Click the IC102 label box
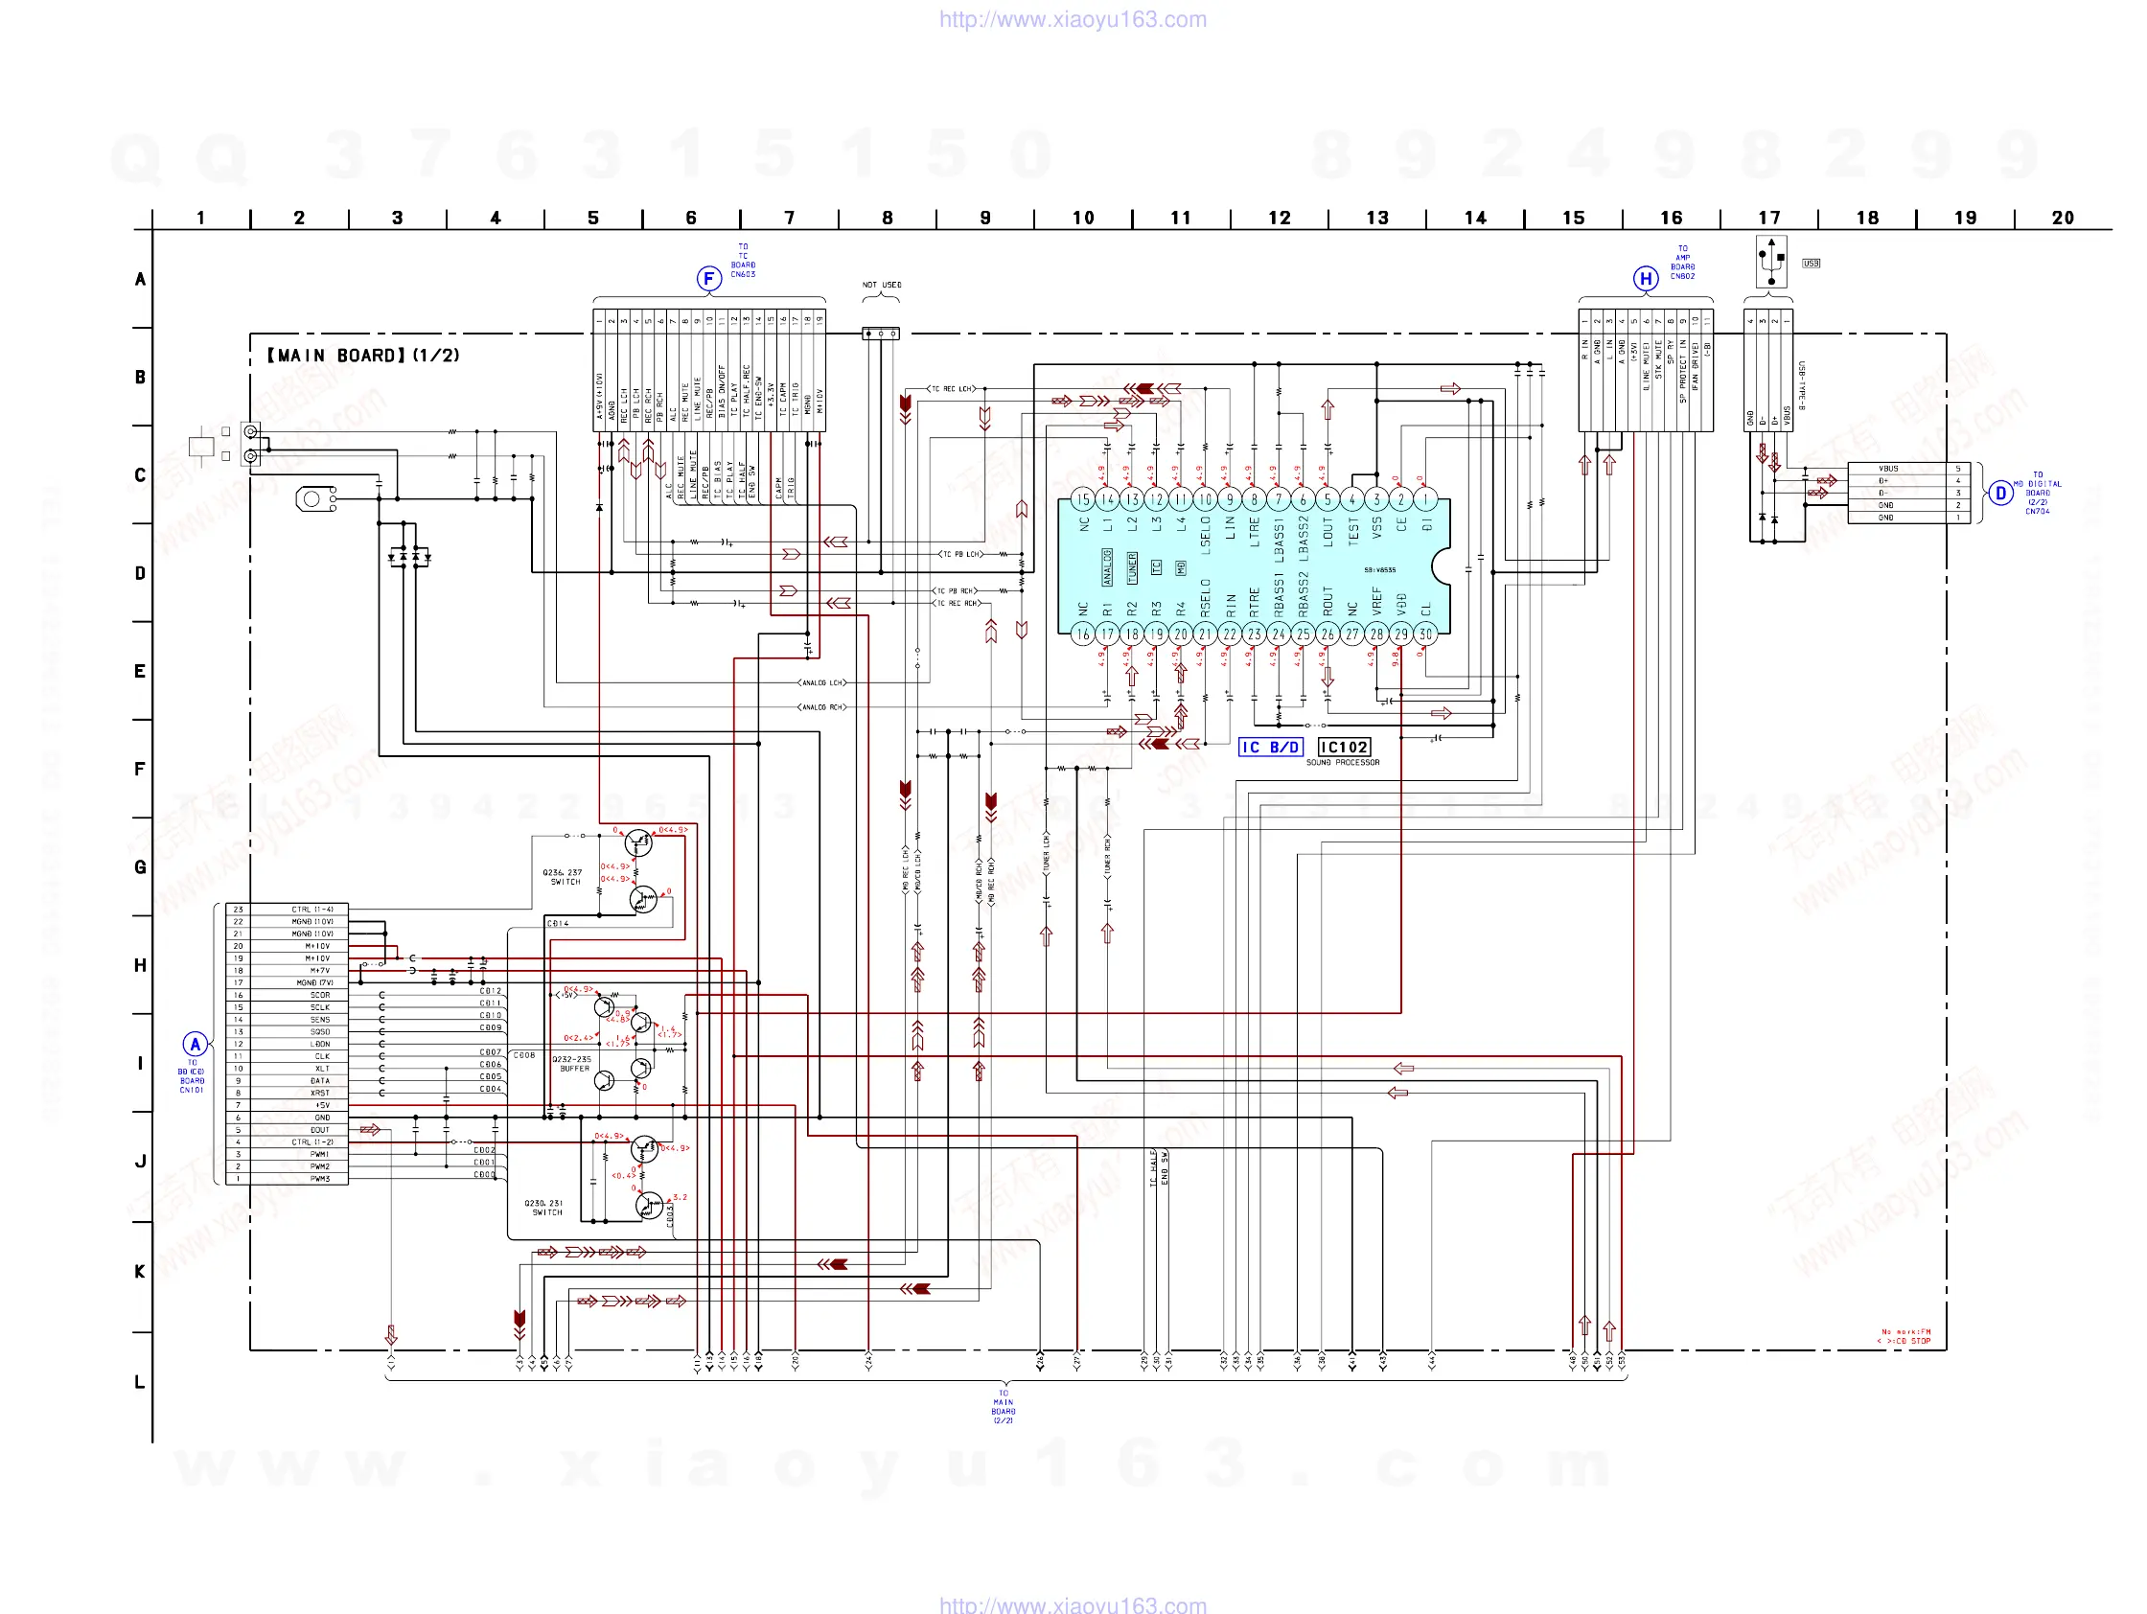 1345,747
